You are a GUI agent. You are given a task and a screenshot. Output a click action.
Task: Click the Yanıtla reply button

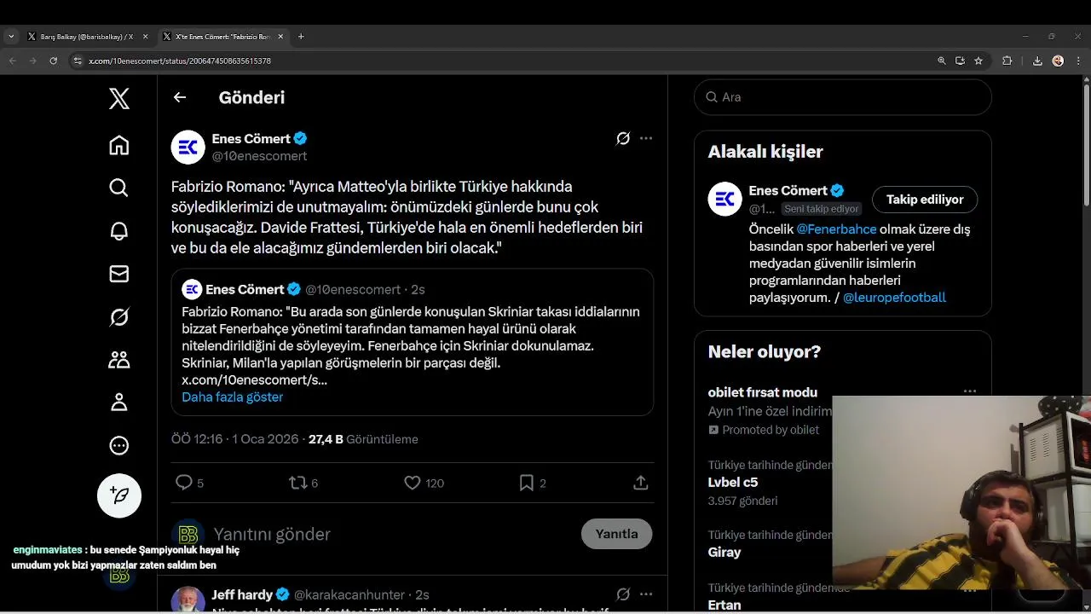pos(616,534)
